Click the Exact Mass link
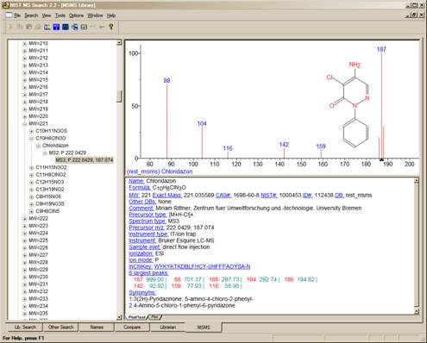The width and height of the screenshot is (427, 343). [x=167, y=196]
